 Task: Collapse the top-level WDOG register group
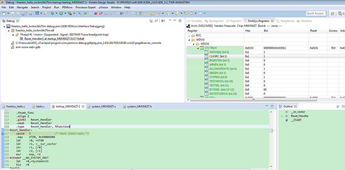click(x=189, y=40)
